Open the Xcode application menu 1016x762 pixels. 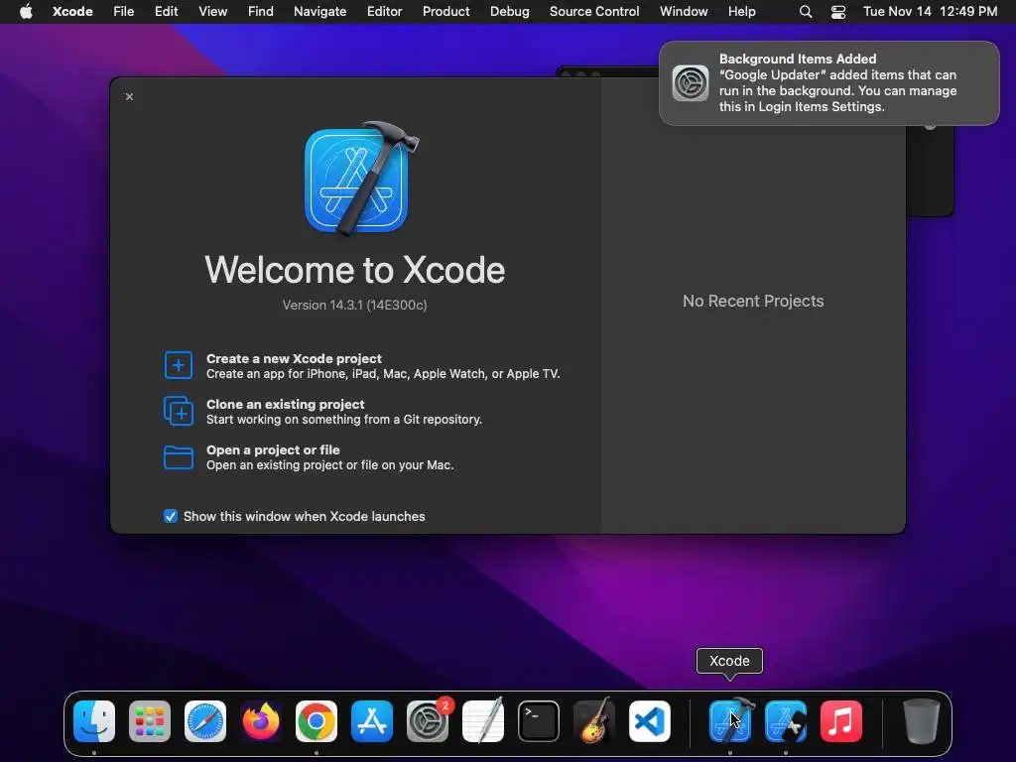tap(72, 11)
